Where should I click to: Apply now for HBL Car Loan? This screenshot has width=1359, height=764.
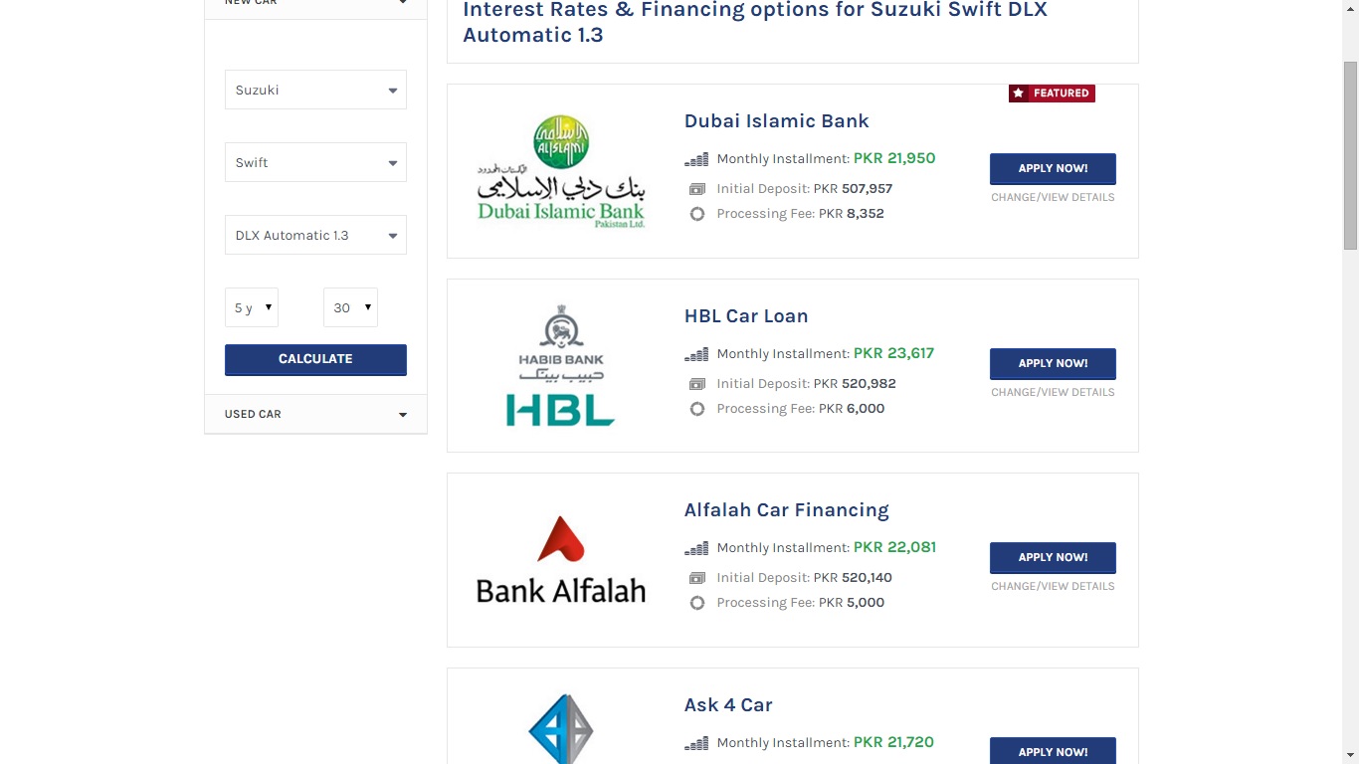[1053, 363]
